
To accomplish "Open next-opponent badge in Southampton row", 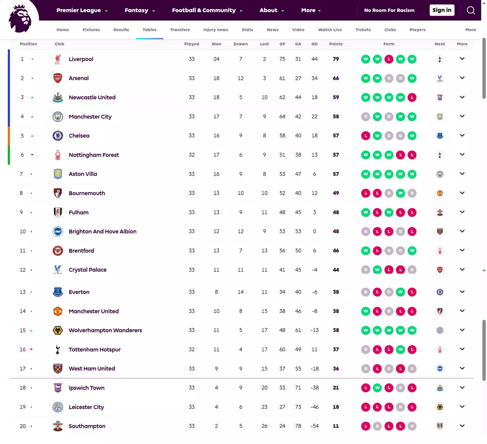I will [x=440, y=426].
